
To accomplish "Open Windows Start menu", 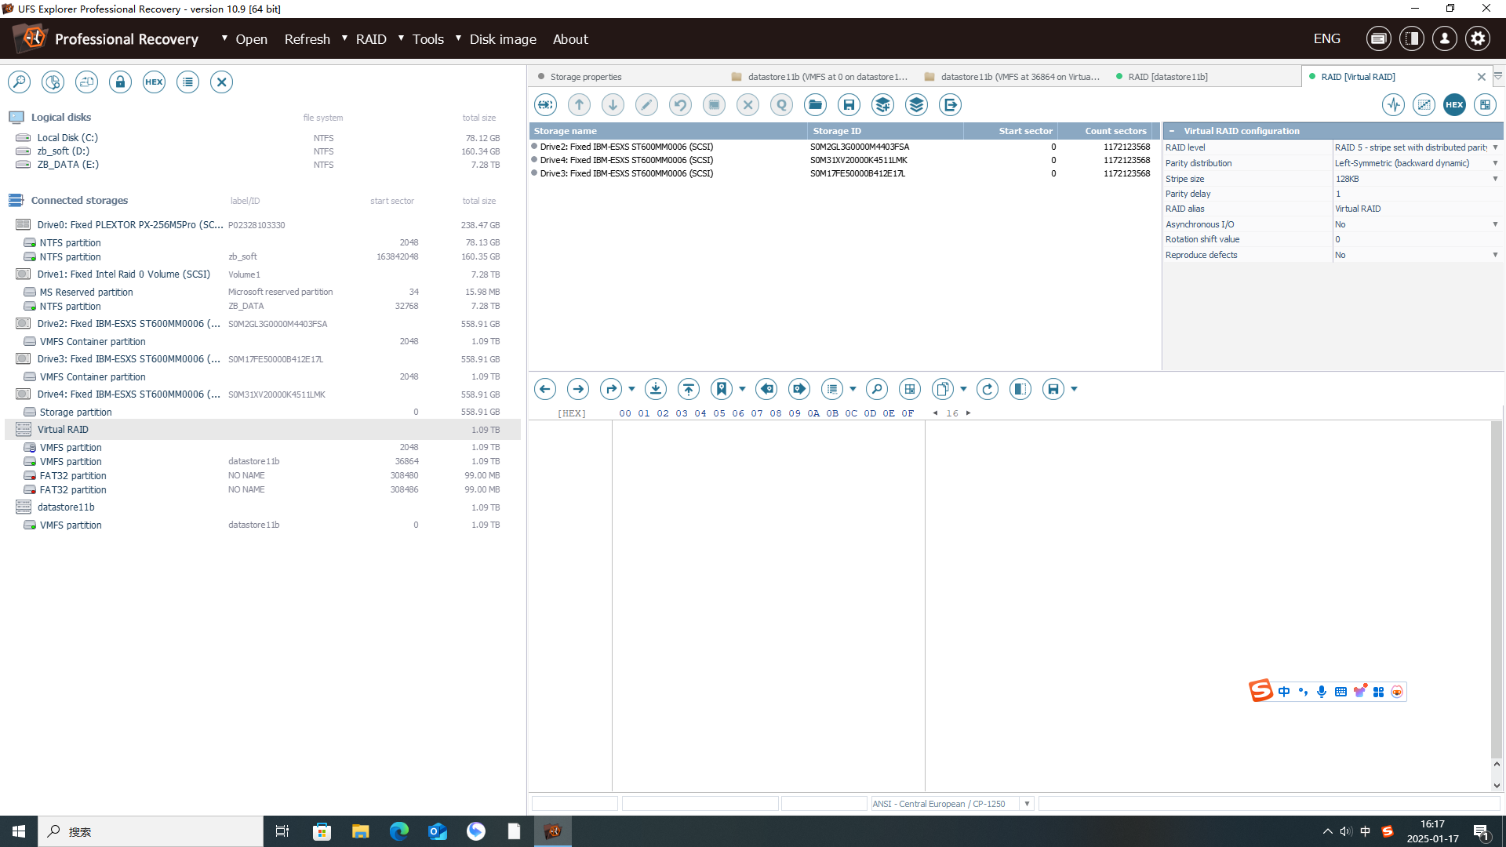I will [x=19, y=831].
